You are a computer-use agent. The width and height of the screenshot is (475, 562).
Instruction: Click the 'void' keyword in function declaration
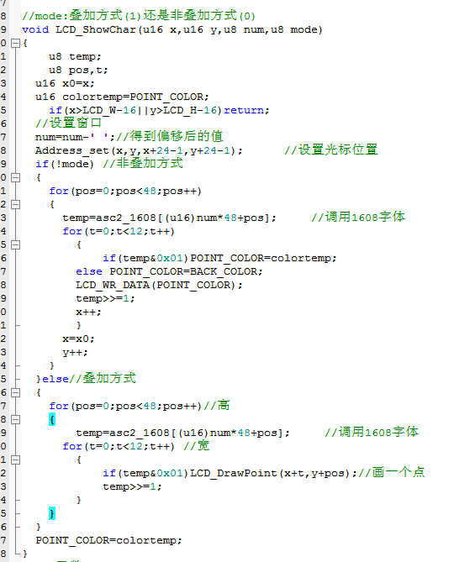35,29
